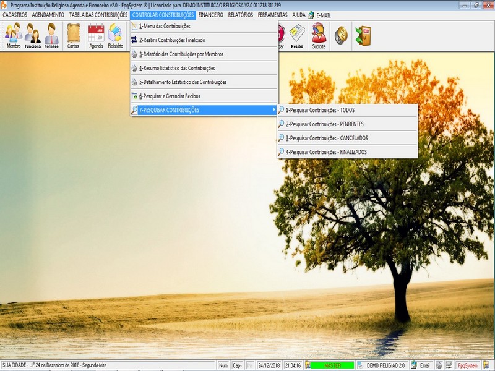Select 5-Detalhamento Estatistico das Contribuições
Screen dimensions: 495x371
204,82
